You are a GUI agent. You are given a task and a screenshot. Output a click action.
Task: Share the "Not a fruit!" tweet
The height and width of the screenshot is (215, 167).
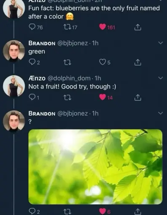[x=138, y=97]
